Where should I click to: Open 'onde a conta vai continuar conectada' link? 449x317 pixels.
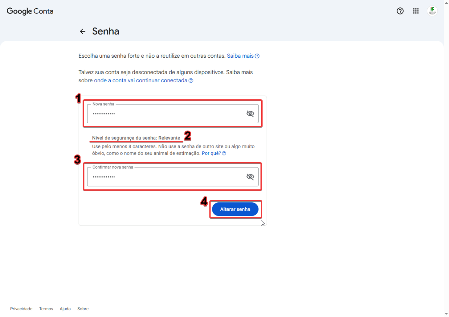coord(143,80)
